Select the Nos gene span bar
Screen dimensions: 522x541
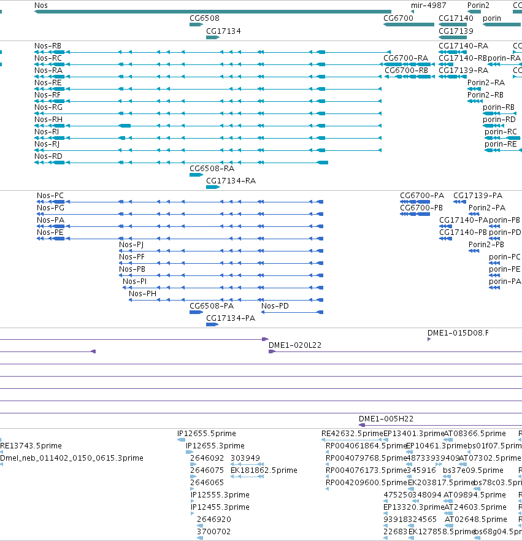click(213, 12)
